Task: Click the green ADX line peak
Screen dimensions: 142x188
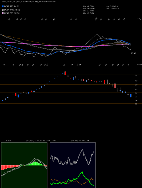Action: (x=82, y=172)
